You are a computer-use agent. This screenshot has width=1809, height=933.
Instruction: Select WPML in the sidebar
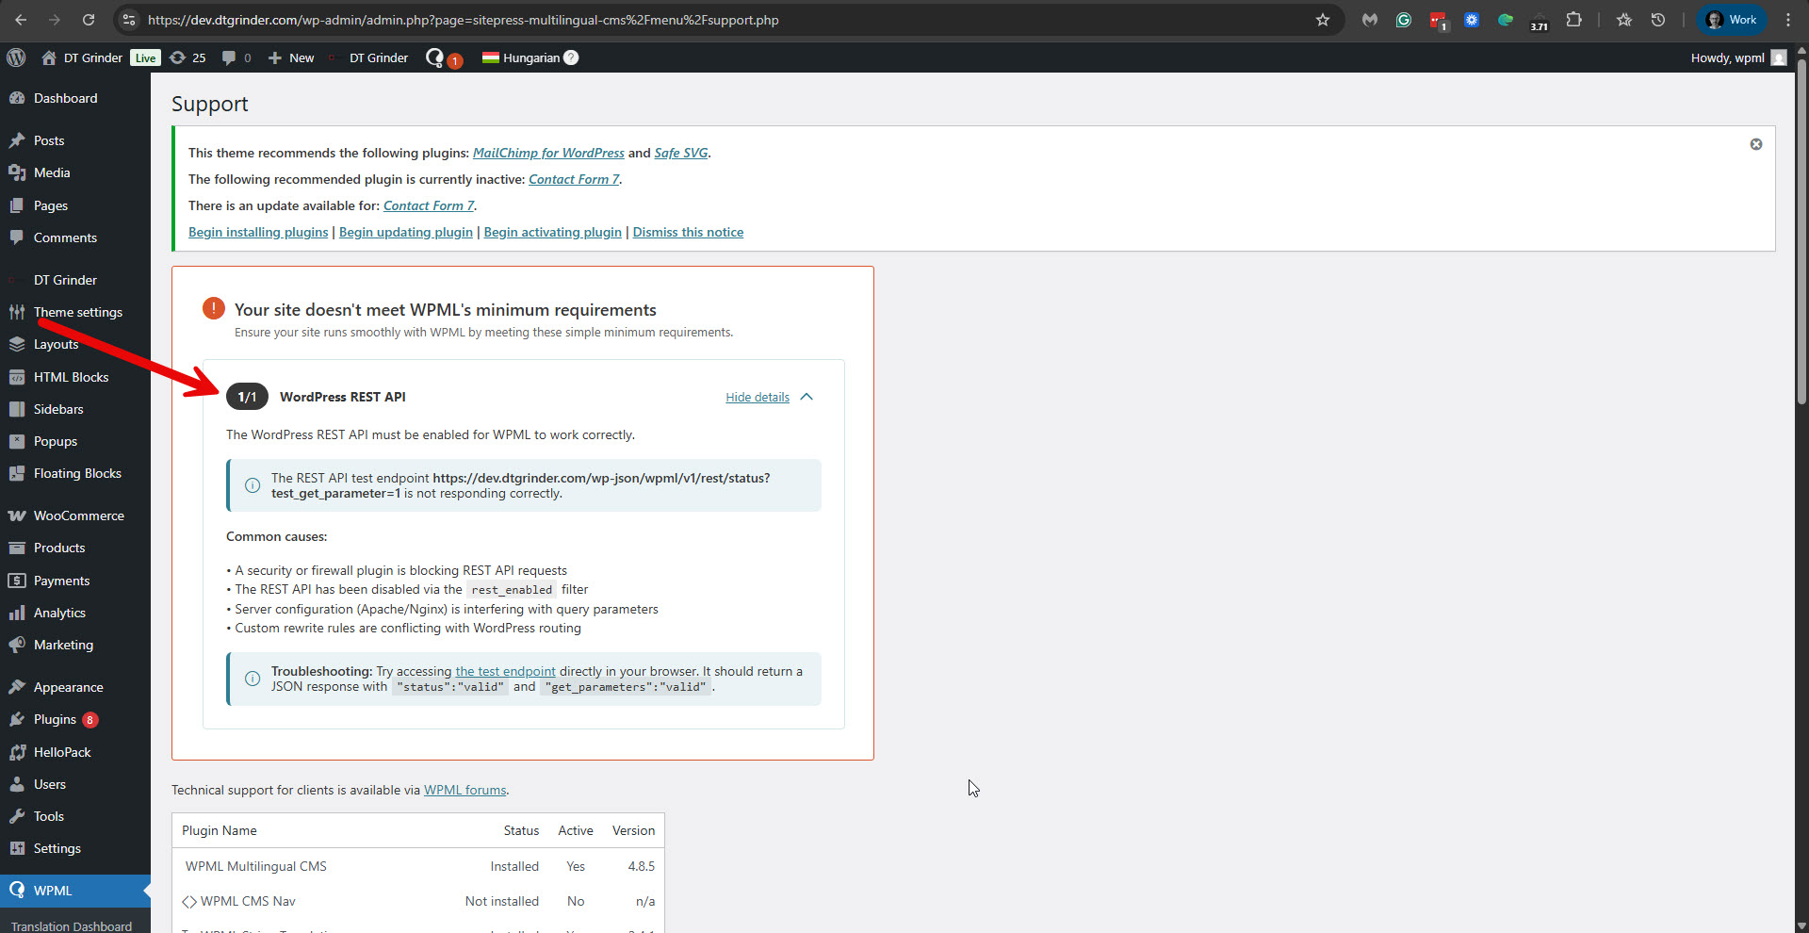(75, 891)
